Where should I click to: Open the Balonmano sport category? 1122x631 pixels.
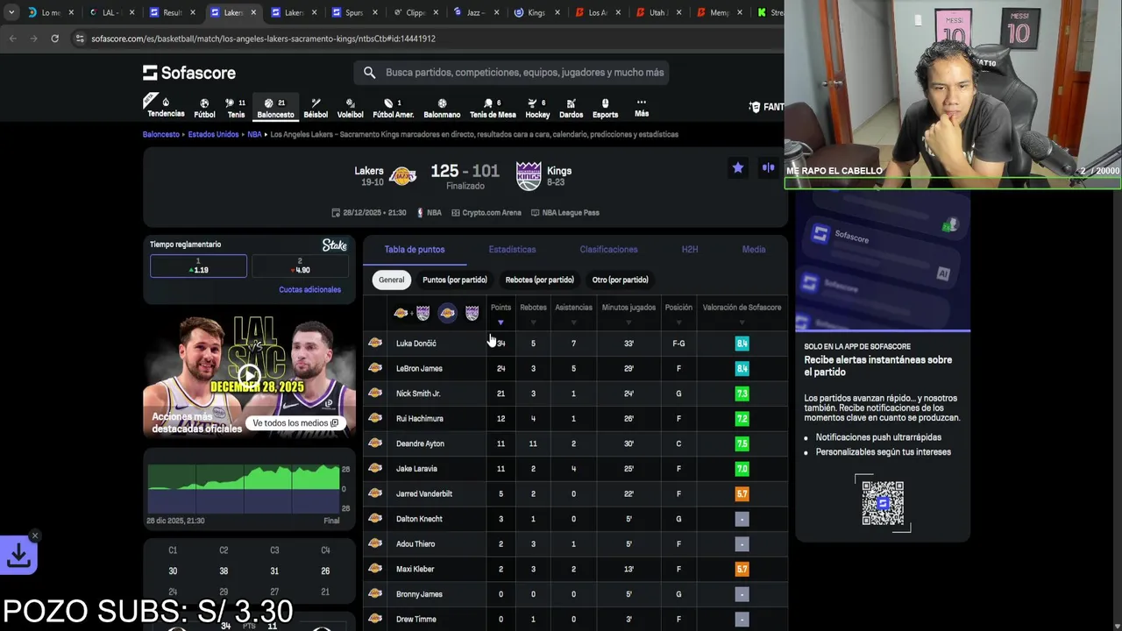pyautogui.click(x=442, y=108)
